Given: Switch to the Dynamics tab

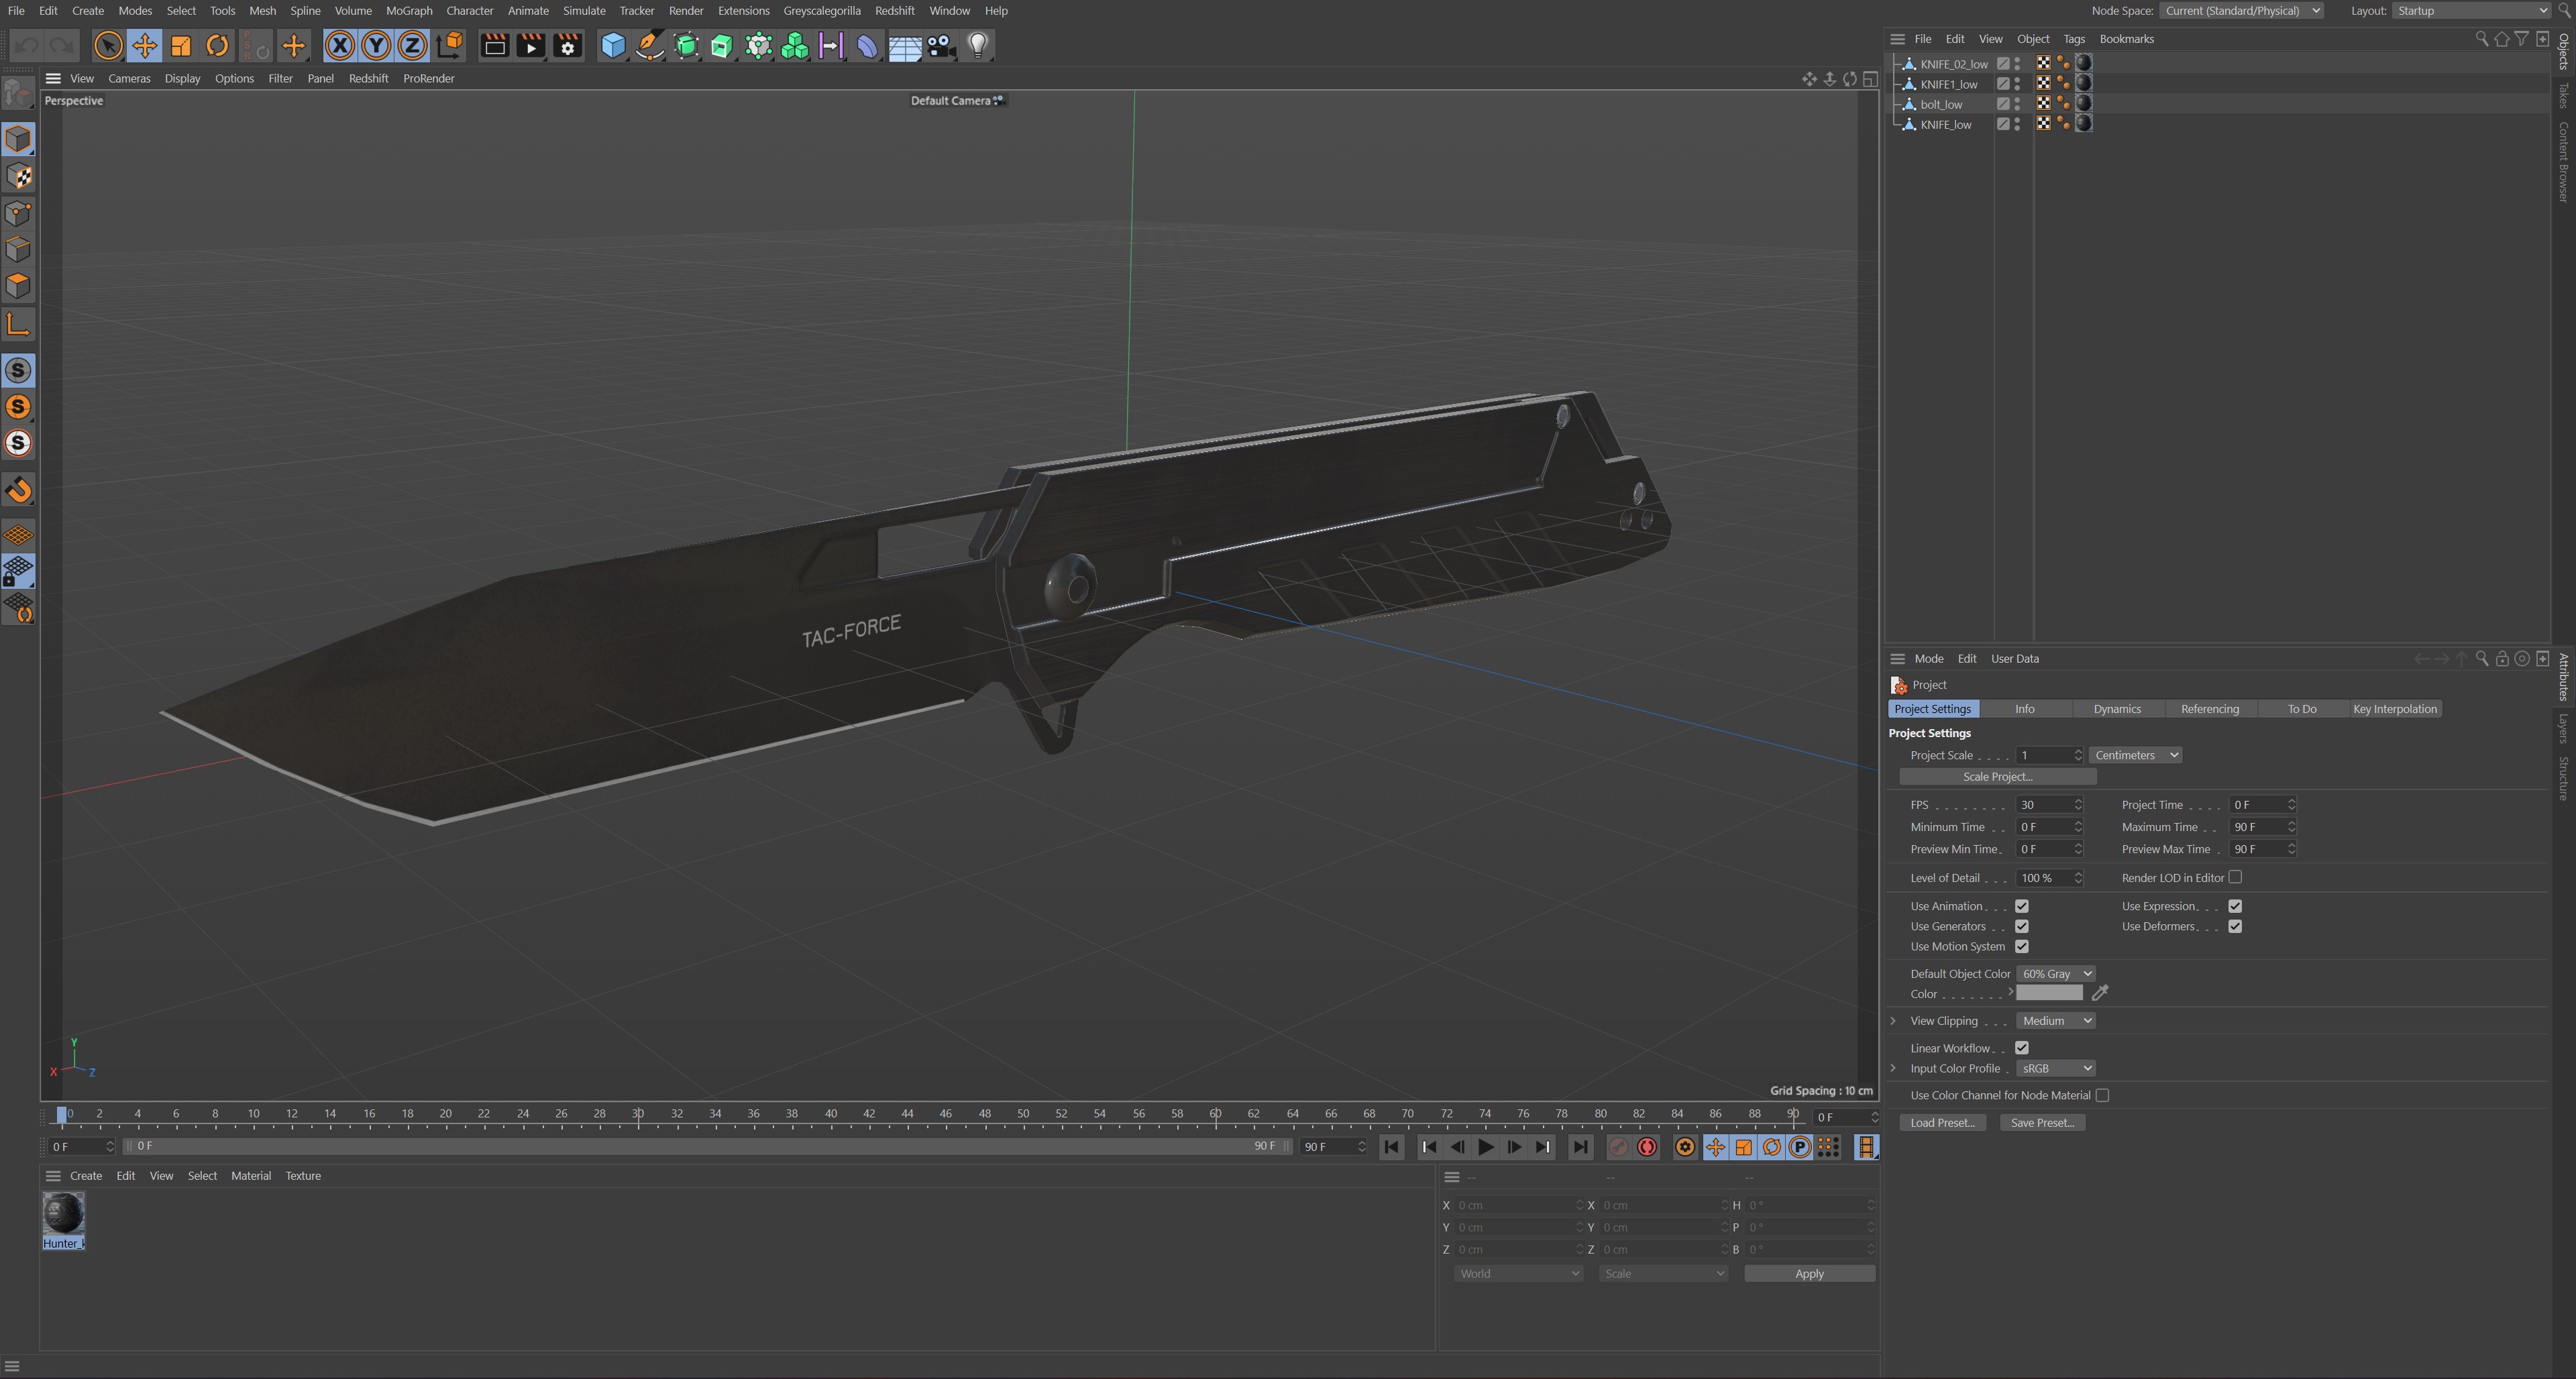Looking at the screenshot, I should click(2117, 709).
